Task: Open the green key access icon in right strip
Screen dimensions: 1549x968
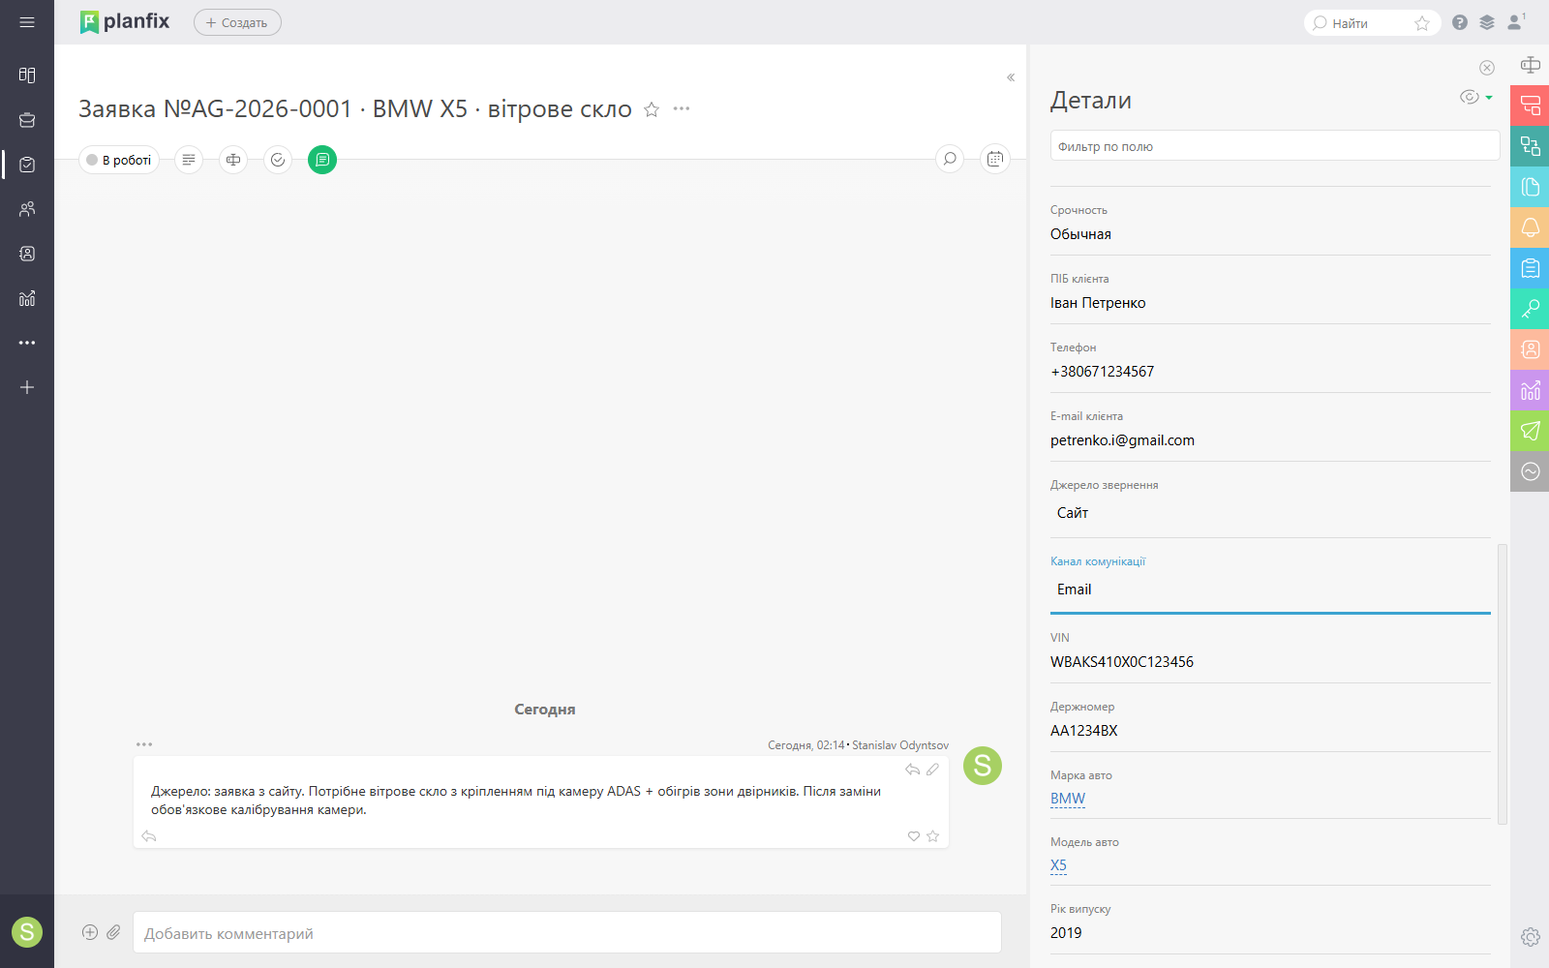Action: [x=1530, y=309]
